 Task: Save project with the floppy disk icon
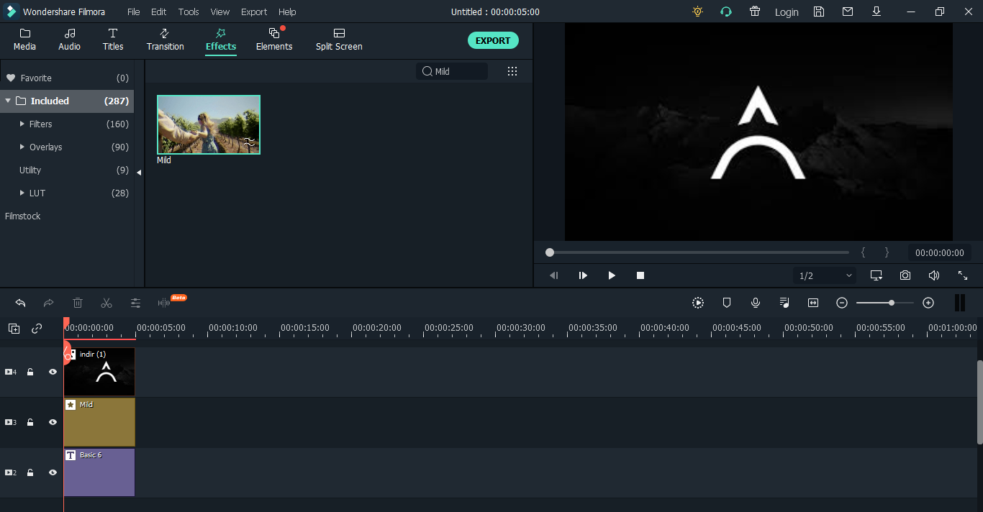coord(819,12)
